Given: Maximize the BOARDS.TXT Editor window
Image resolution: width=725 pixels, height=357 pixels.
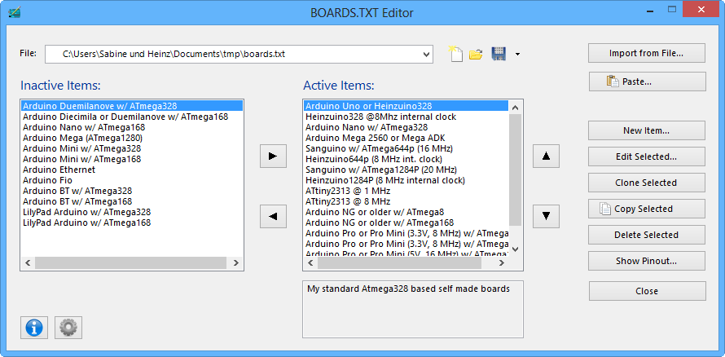Looking at the screenshot, I should [672, 9].
